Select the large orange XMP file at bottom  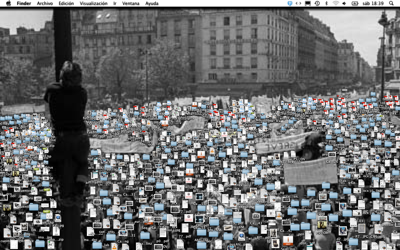coord(288,241)
